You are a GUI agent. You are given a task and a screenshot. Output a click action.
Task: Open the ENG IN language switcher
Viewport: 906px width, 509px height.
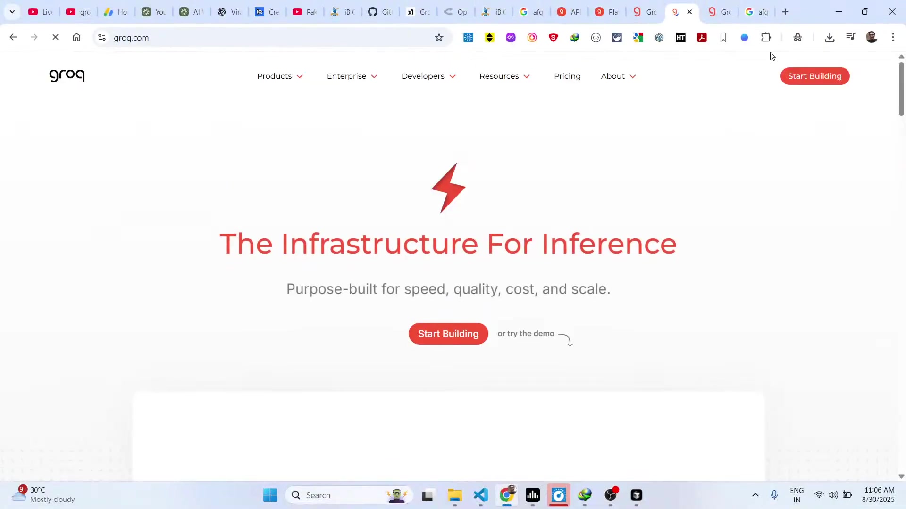(x=797, y=495)
